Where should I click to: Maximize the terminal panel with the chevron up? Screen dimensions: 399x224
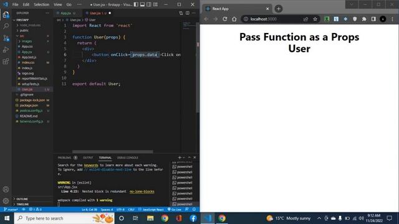point(189,157)
